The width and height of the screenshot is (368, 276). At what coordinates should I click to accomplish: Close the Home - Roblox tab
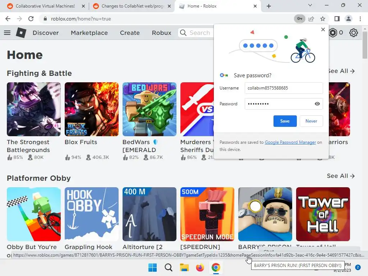pos(255,6)
